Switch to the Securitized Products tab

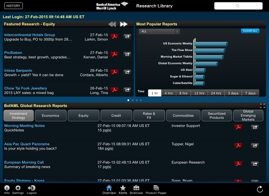coord(217,116)
